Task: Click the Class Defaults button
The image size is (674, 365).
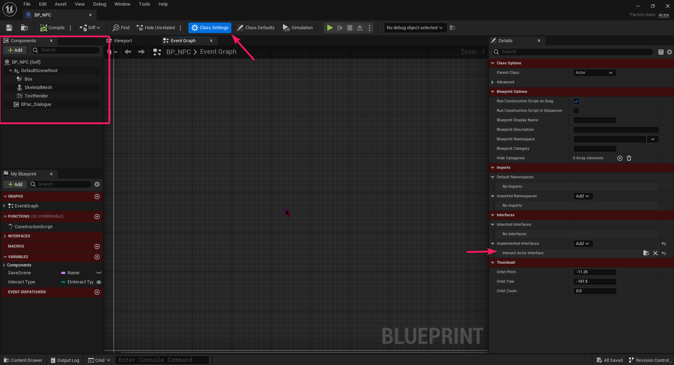Action: pos(256,28)
